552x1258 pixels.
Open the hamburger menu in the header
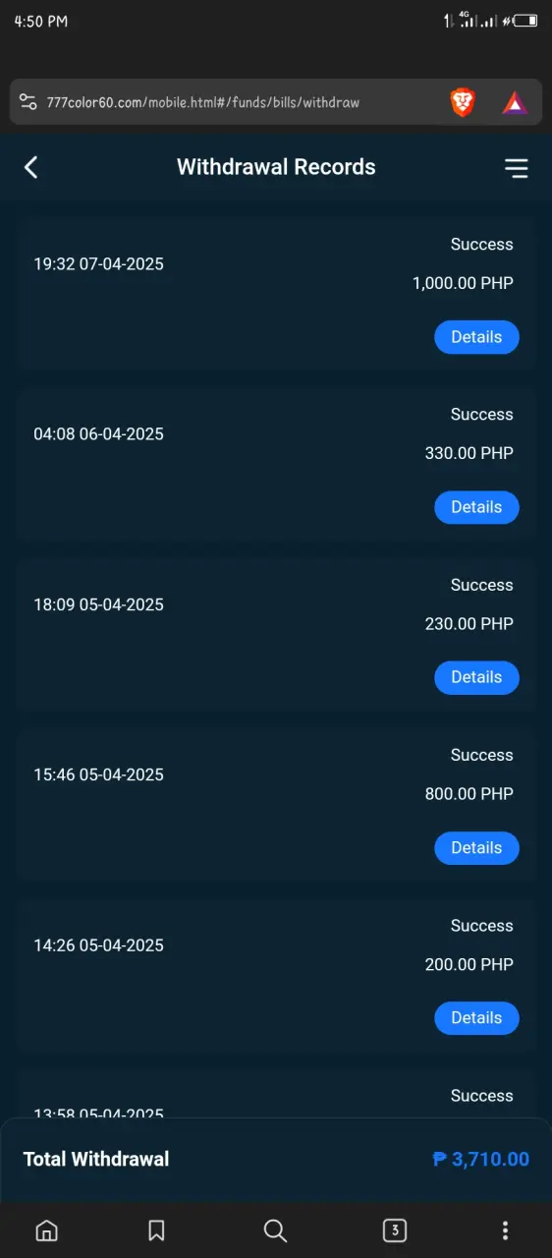pos(516,168)
